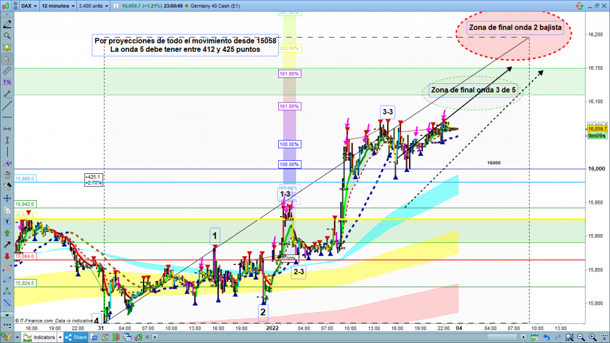
Task: Select the pencil drawing tool
Action: point(7,24)
